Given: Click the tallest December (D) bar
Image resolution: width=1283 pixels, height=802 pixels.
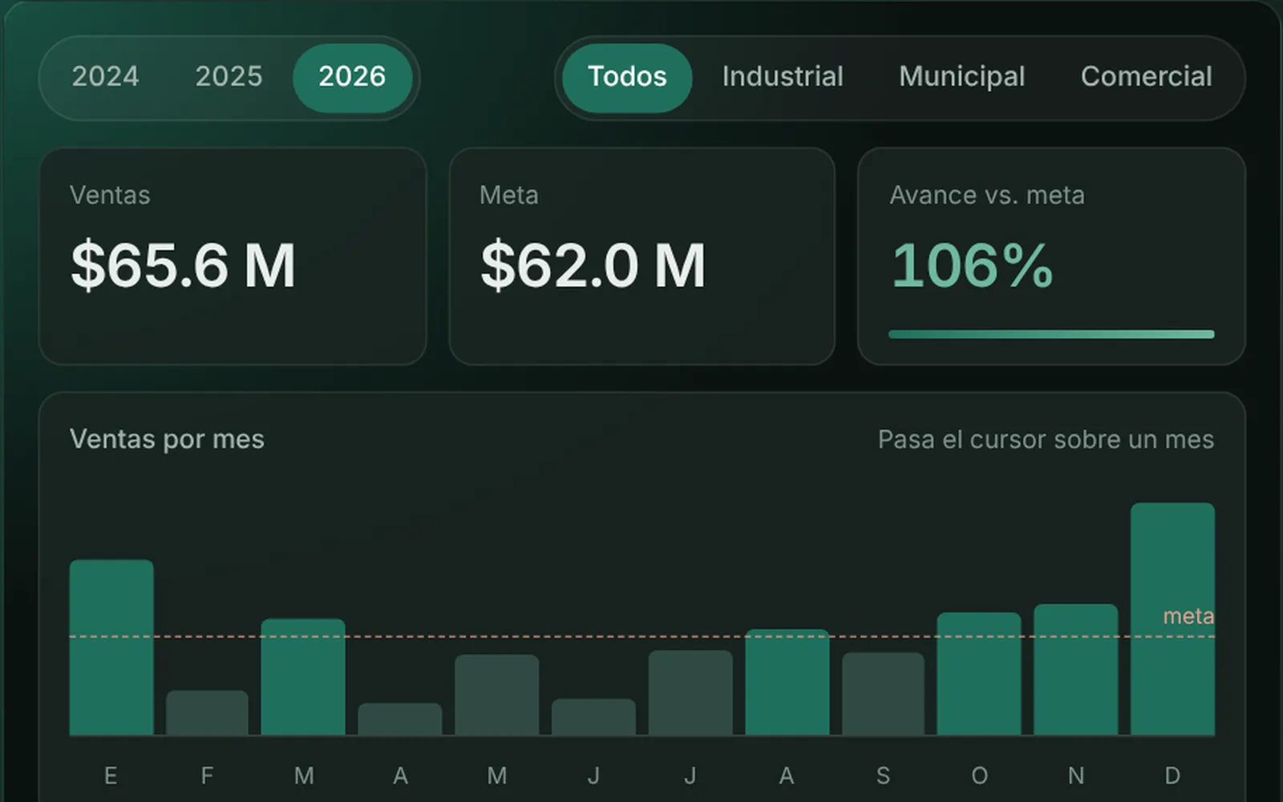Looking at the screenshot, I should [x=1172, y=619].
